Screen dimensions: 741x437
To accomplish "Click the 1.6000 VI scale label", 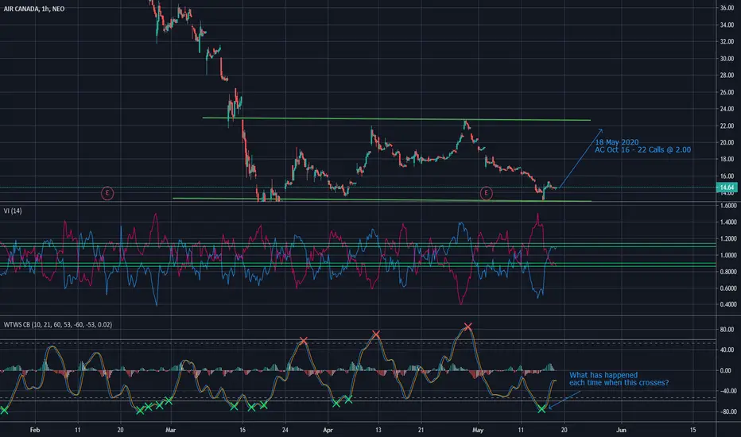I will click(x=728, y=206).
